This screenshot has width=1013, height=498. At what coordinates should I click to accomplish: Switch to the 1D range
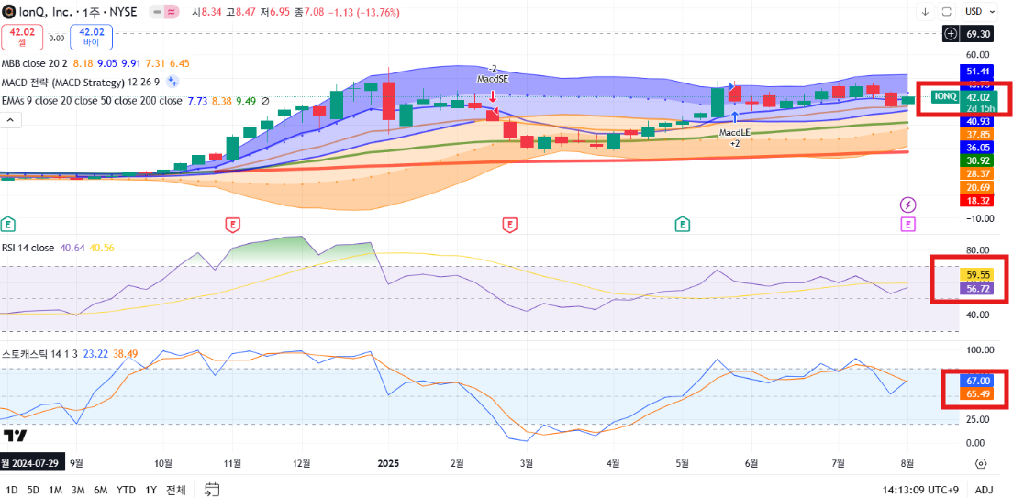click(12, 490)
